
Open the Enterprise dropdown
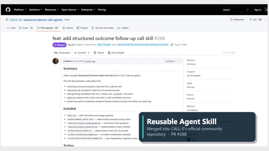tap(88, 10)
